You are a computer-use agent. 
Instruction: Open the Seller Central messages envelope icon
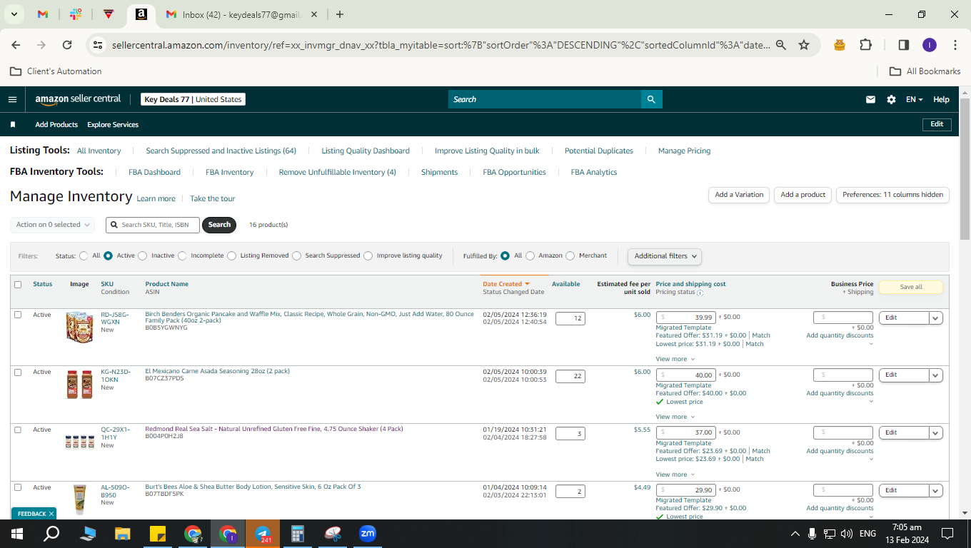click(x=870, y=100)
